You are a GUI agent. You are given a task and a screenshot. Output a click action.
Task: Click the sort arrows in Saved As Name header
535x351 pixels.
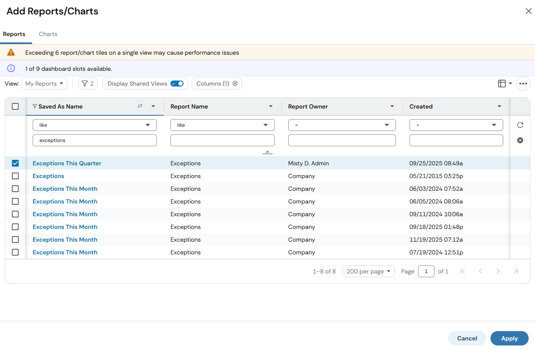point(140,106)
